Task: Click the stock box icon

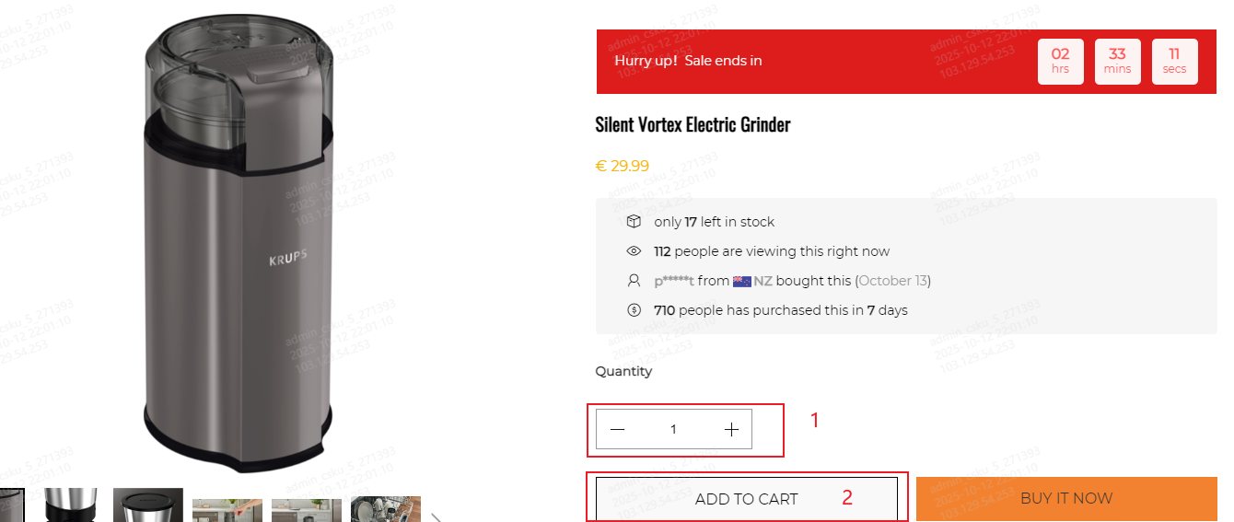Action: [634, 222]
